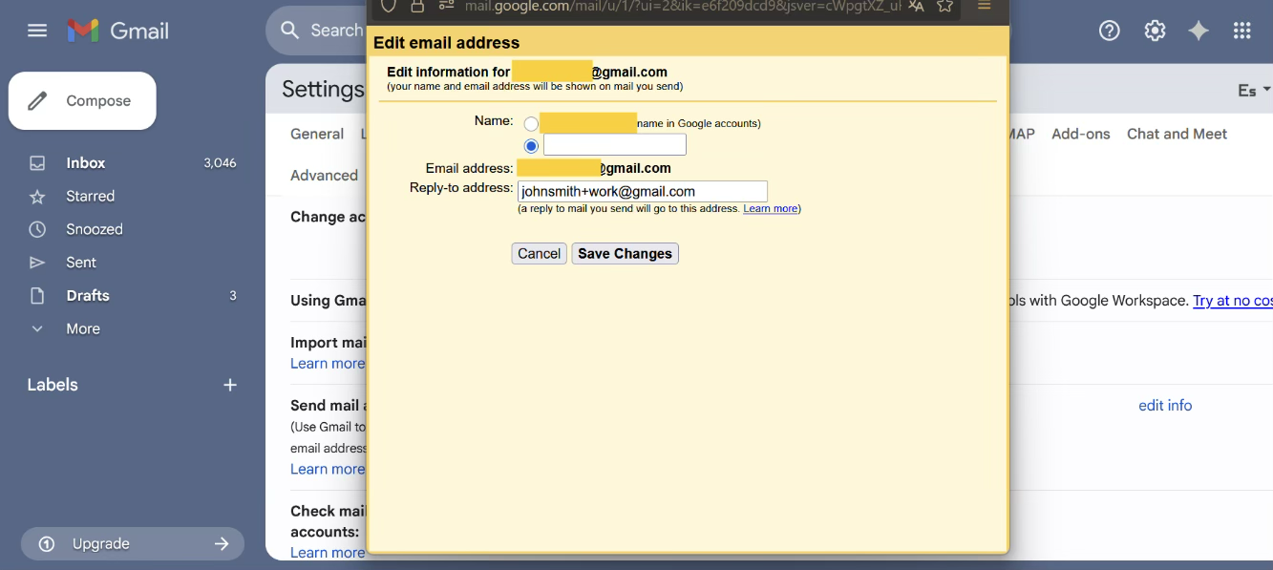This screenshot has height=570, width=1273.
Task: Open the Google apps grid icon
Action: pyautogui.click(x=1241, y=31)
